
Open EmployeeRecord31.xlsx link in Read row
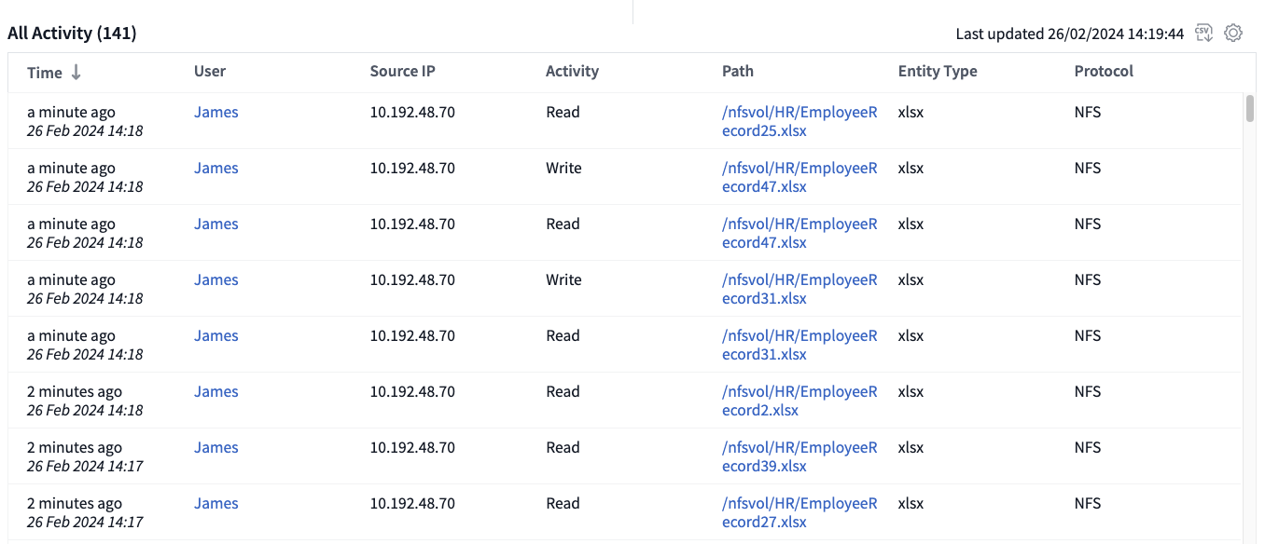click(799, 345)
